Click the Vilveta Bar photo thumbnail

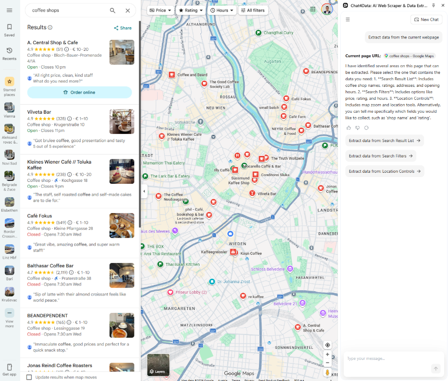122,121
